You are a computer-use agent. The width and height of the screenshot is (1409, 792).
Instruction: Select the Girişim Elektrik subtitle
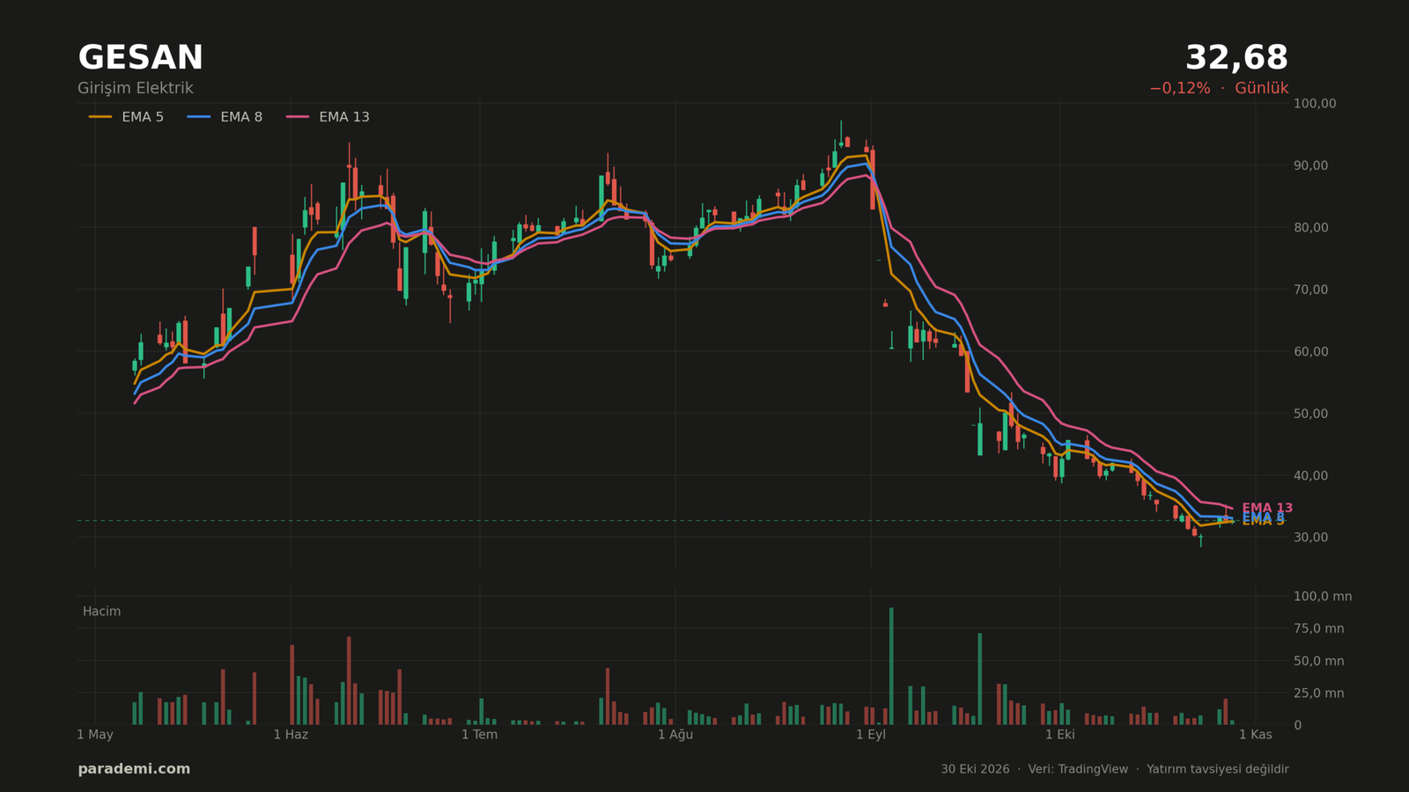pyautogui.click(x=135, y=88)
